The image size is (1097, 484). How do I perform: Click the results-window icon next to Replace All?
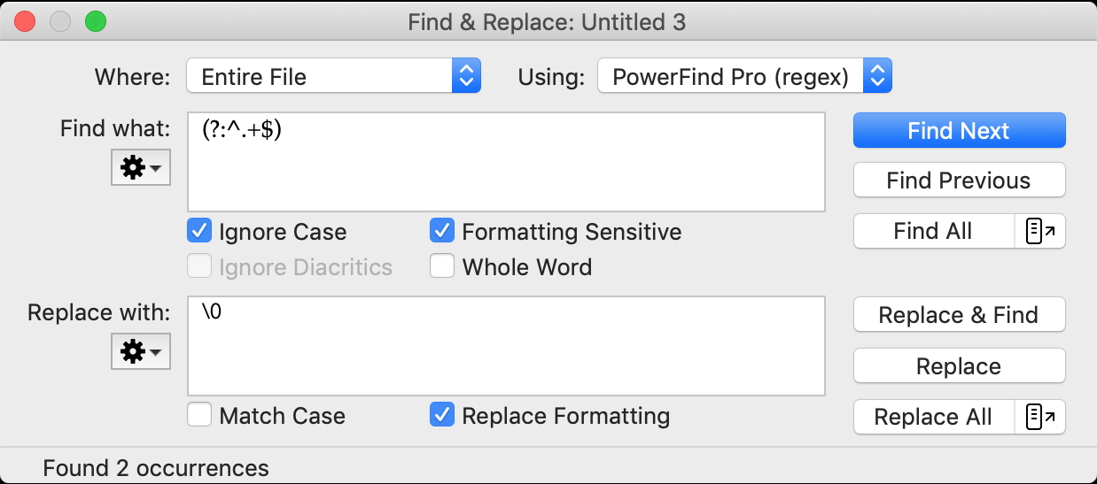click(1039, 418)
